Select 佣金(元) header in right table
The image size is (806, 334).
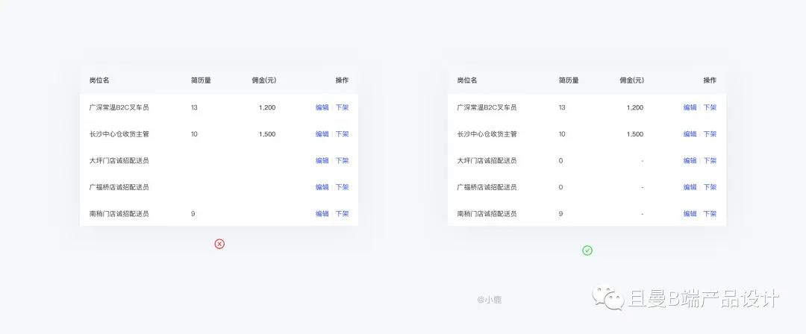click(x=632, y=81)
